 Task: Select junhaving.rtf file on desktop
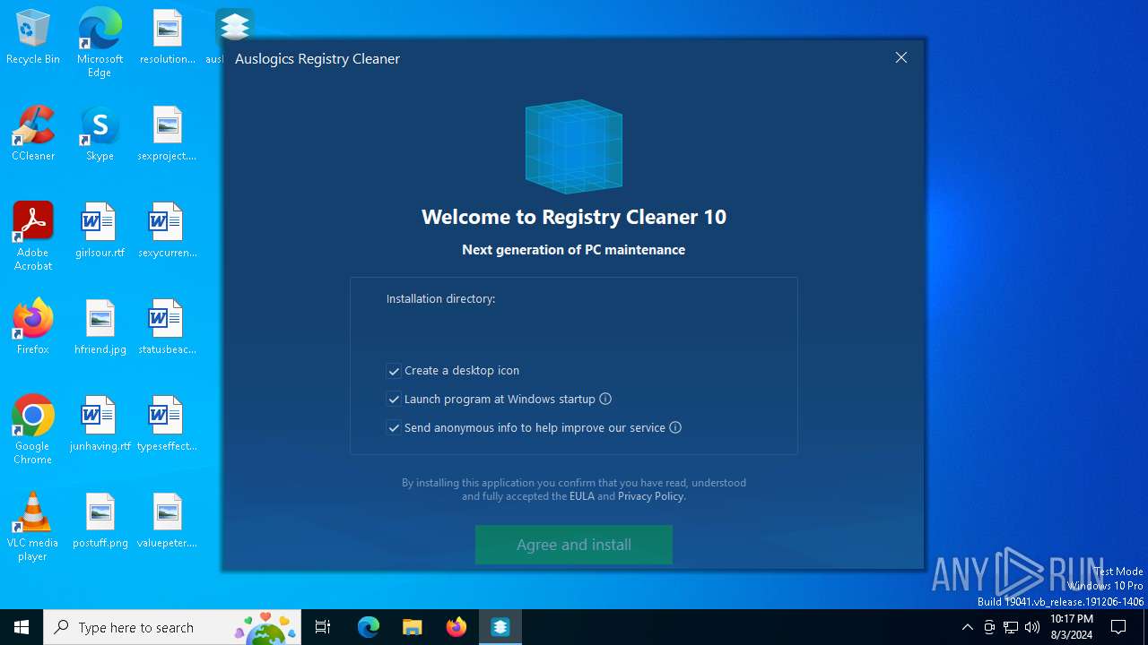pos(100,425)
